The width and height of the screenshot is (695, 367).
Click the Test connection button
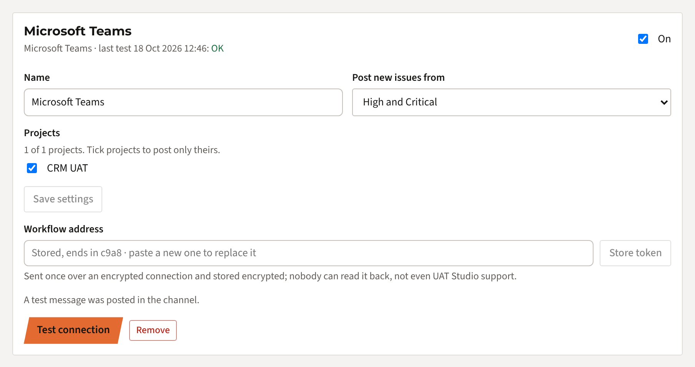pos(73,330)
